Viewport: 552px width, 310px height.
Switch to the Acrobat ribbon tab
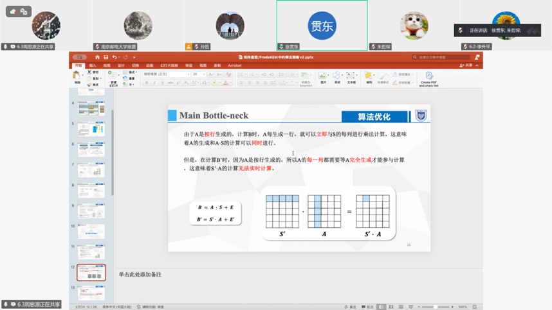[x=234, y=65]
